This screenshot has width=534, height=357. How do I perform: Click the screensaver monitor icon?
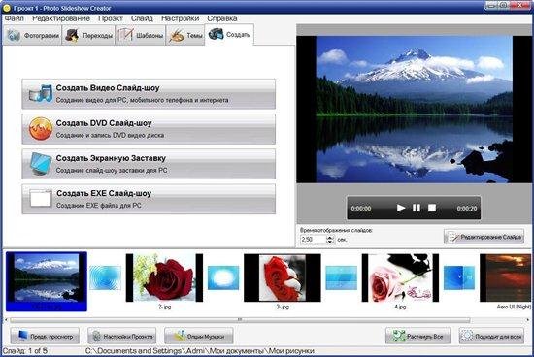(x=41, y=164)
